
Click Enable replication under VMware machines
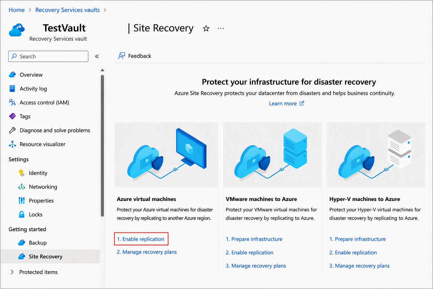pyautogui.click(x=249, y=253)
